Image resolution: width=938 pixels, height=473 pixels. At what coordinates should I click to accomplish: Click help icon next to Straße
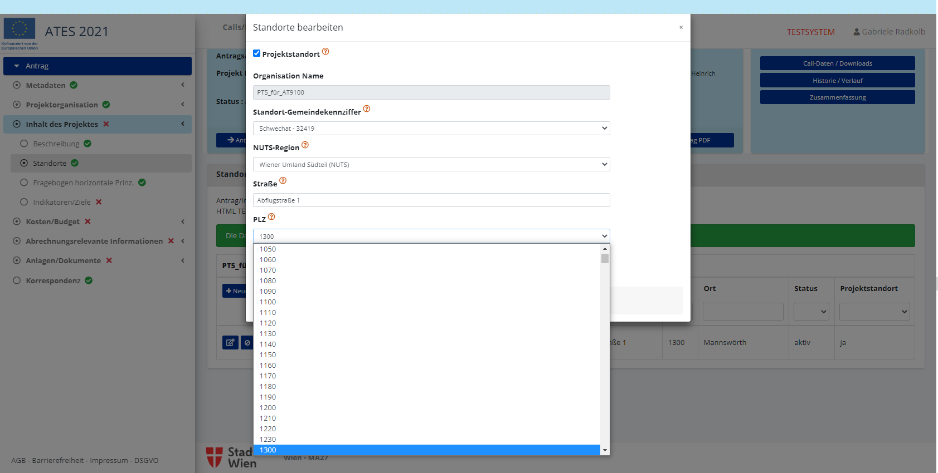tap(283, 181)
